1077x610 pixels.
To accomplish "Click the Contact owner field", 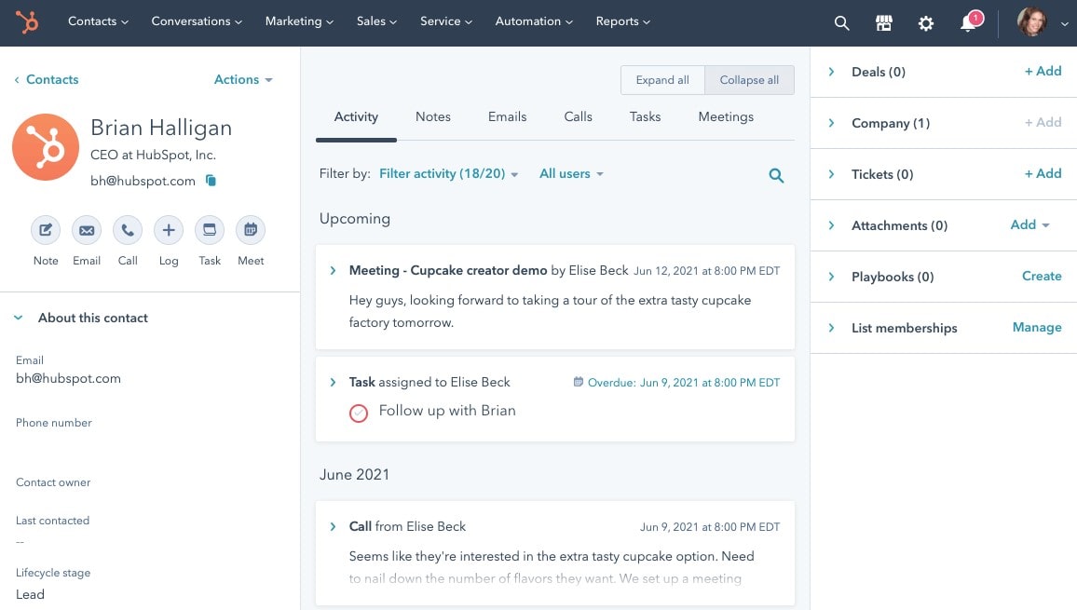I will coord(53,483).
